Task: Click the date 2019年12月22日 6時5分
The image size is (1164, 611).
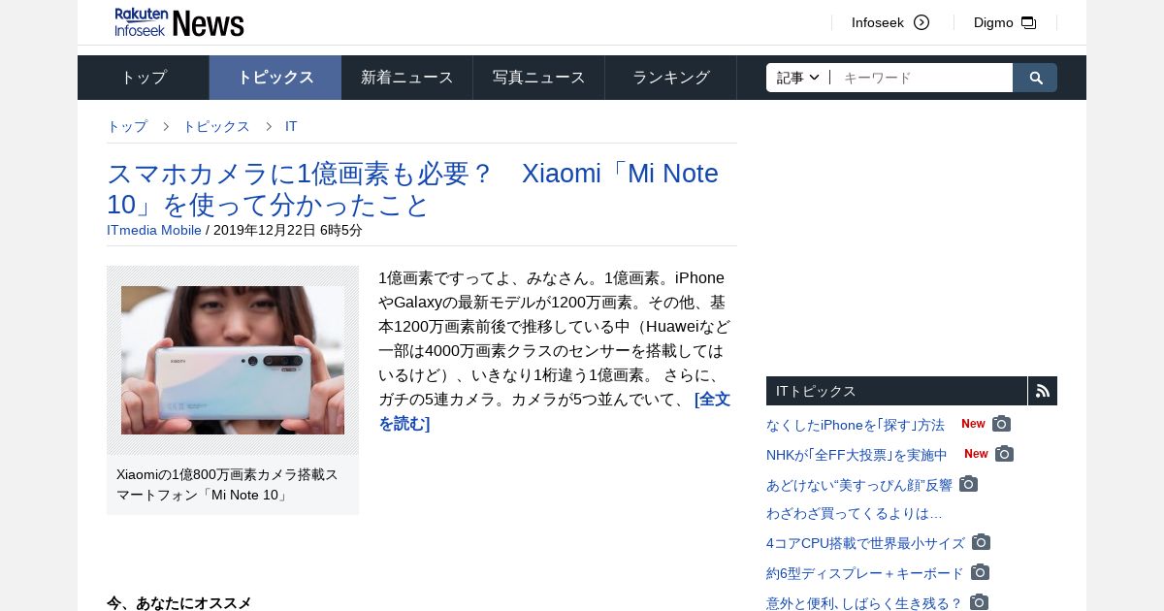Action: 287,230
